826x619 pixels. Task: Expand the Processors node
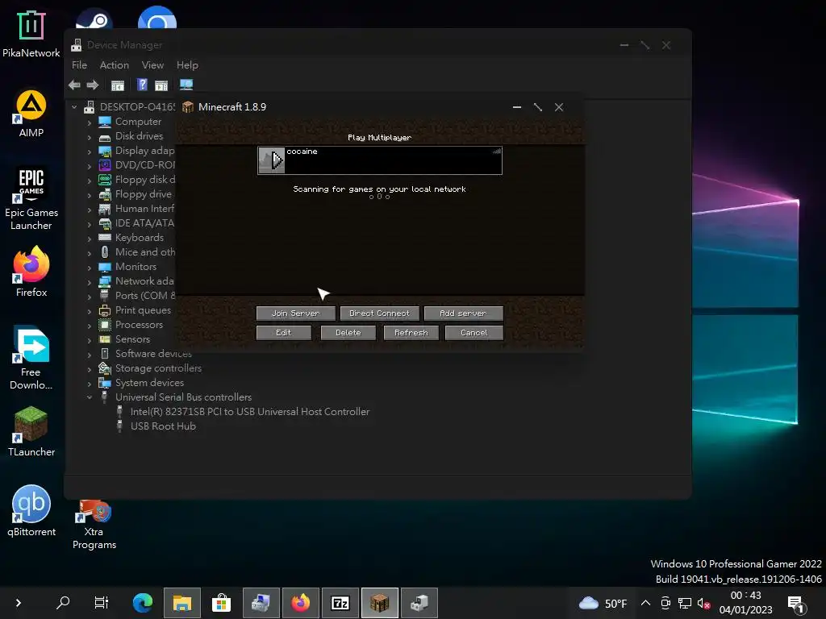point(89,326)
